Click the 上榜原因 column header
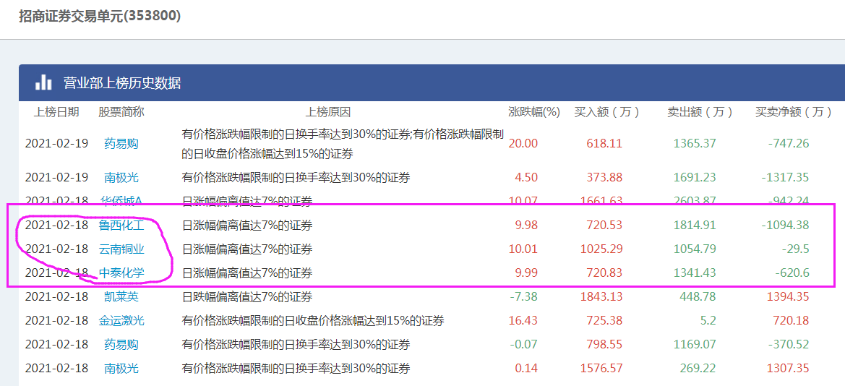845x386 pixels. tap(328, 112)
